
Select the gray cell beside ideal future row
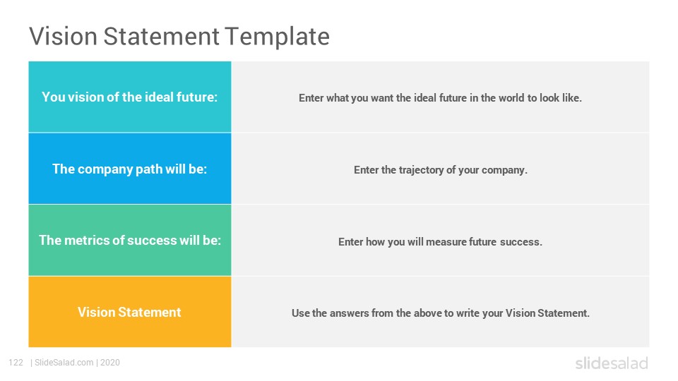pyautogui.click(x=440, y=97)
